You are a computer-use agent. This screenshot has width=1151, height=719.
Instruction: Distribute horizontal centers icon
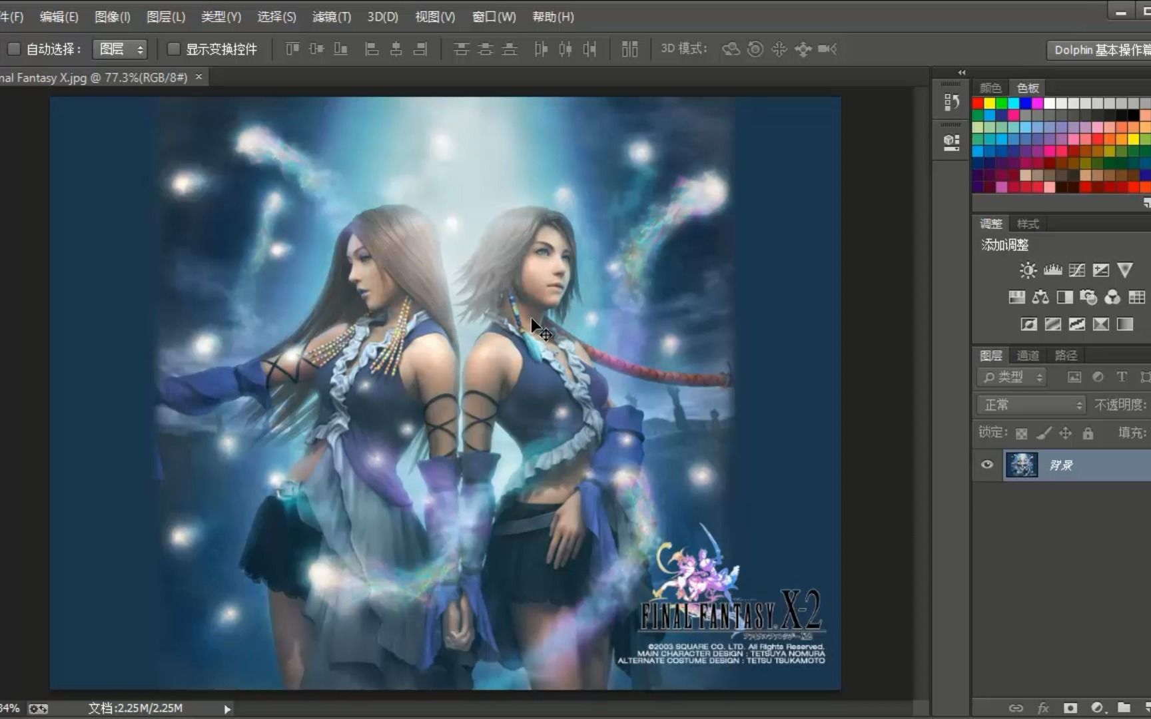tap(566, 49)
